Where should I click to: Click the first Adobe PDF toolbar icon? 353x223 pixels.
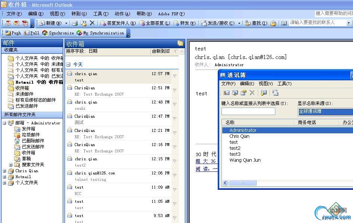8,23
